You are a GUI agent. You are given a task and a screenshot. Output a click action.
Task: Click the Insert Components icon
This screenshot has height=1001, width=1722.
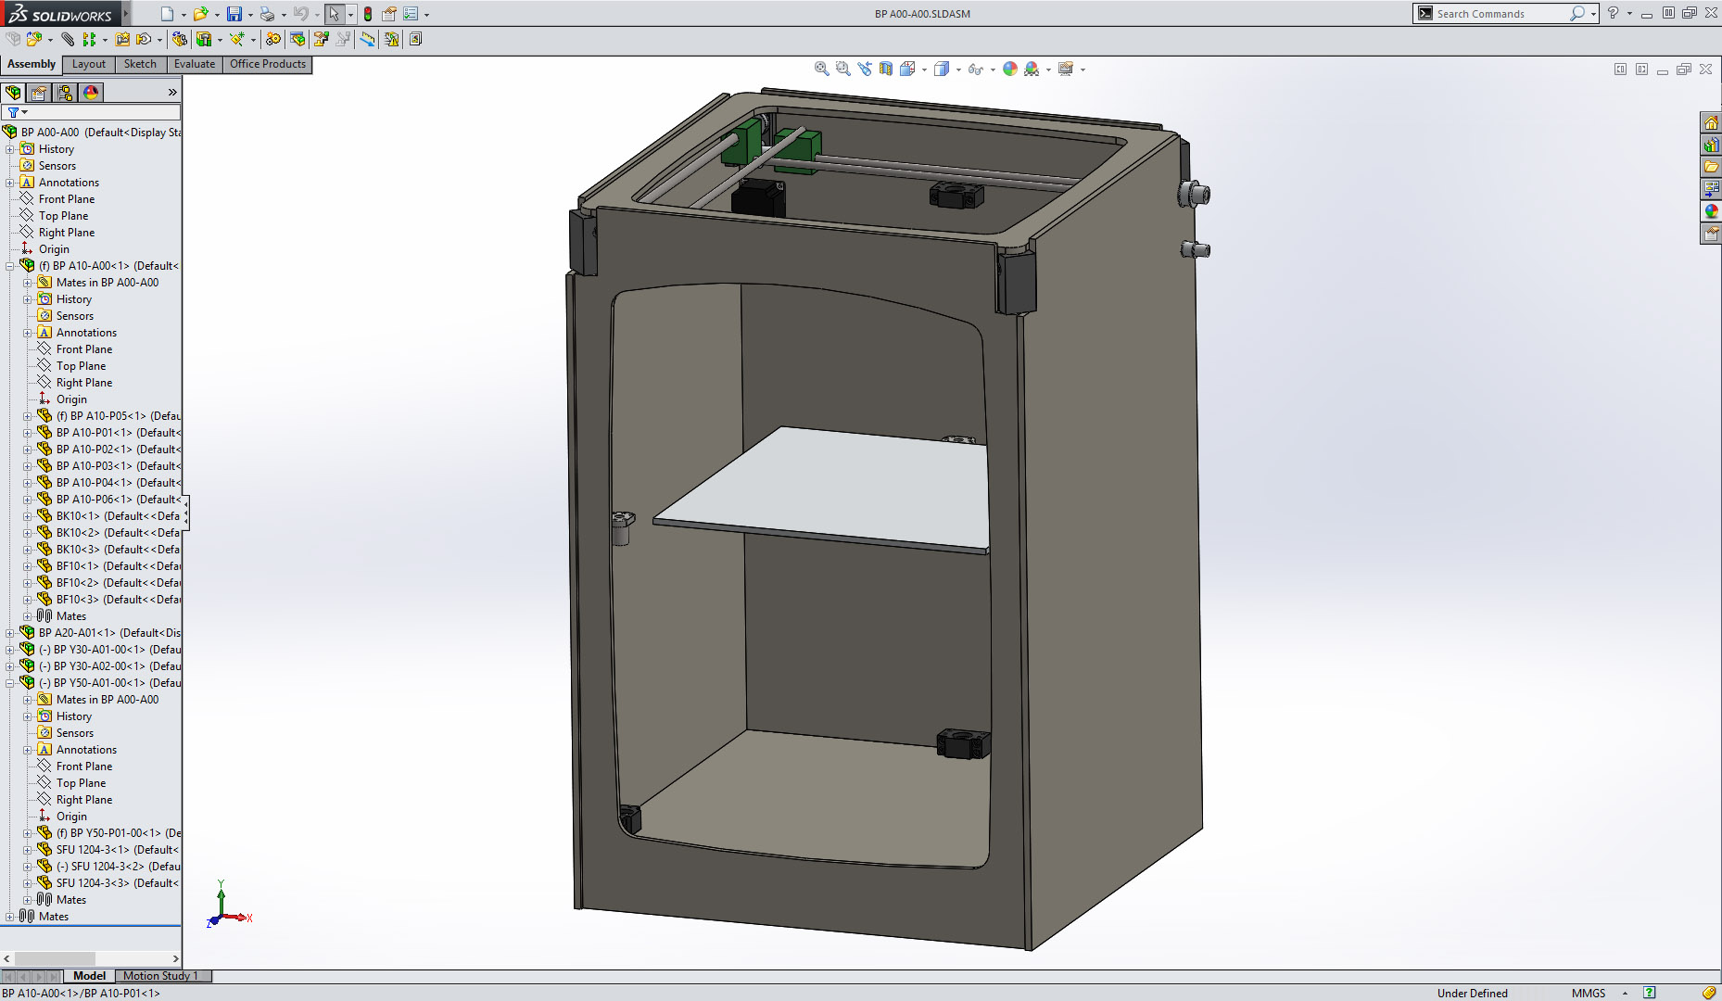click(35, 39)
